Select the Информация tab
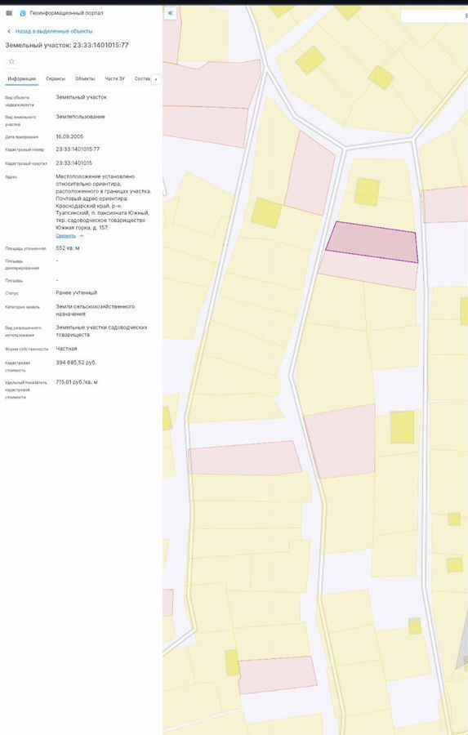This screenshot has width=468, height=735. (21, 78)
